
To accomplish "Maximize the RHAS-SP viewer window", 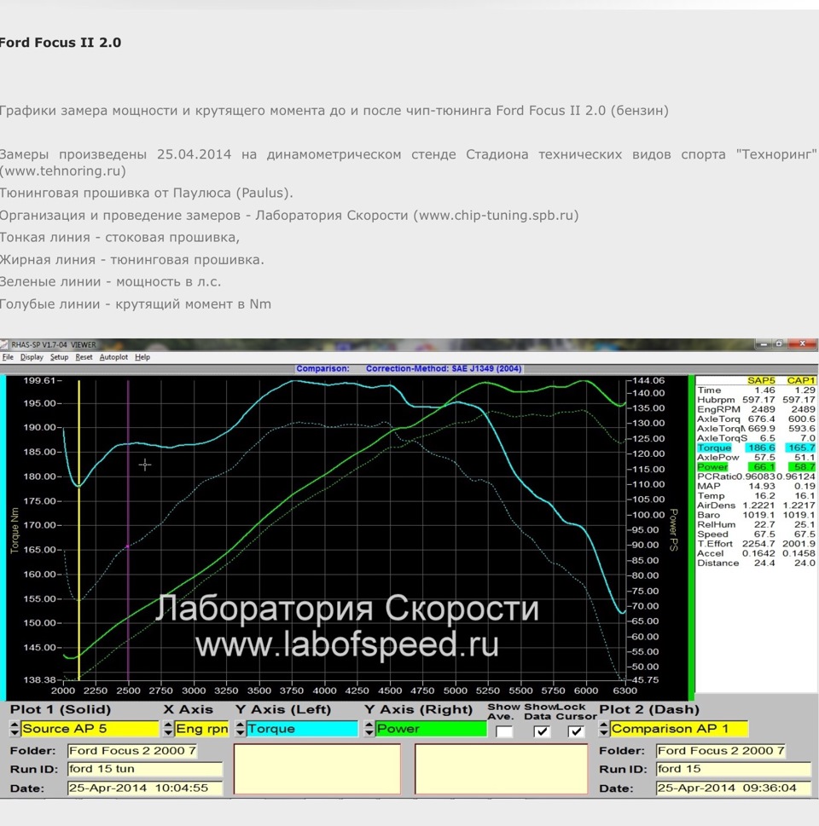I will click(779, 344).
